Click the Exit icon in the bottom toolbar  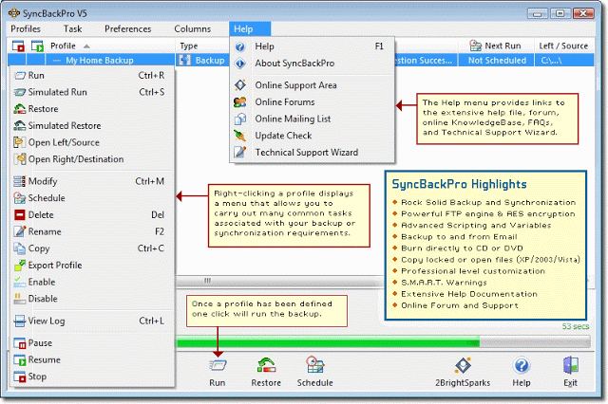pos(570,366)
